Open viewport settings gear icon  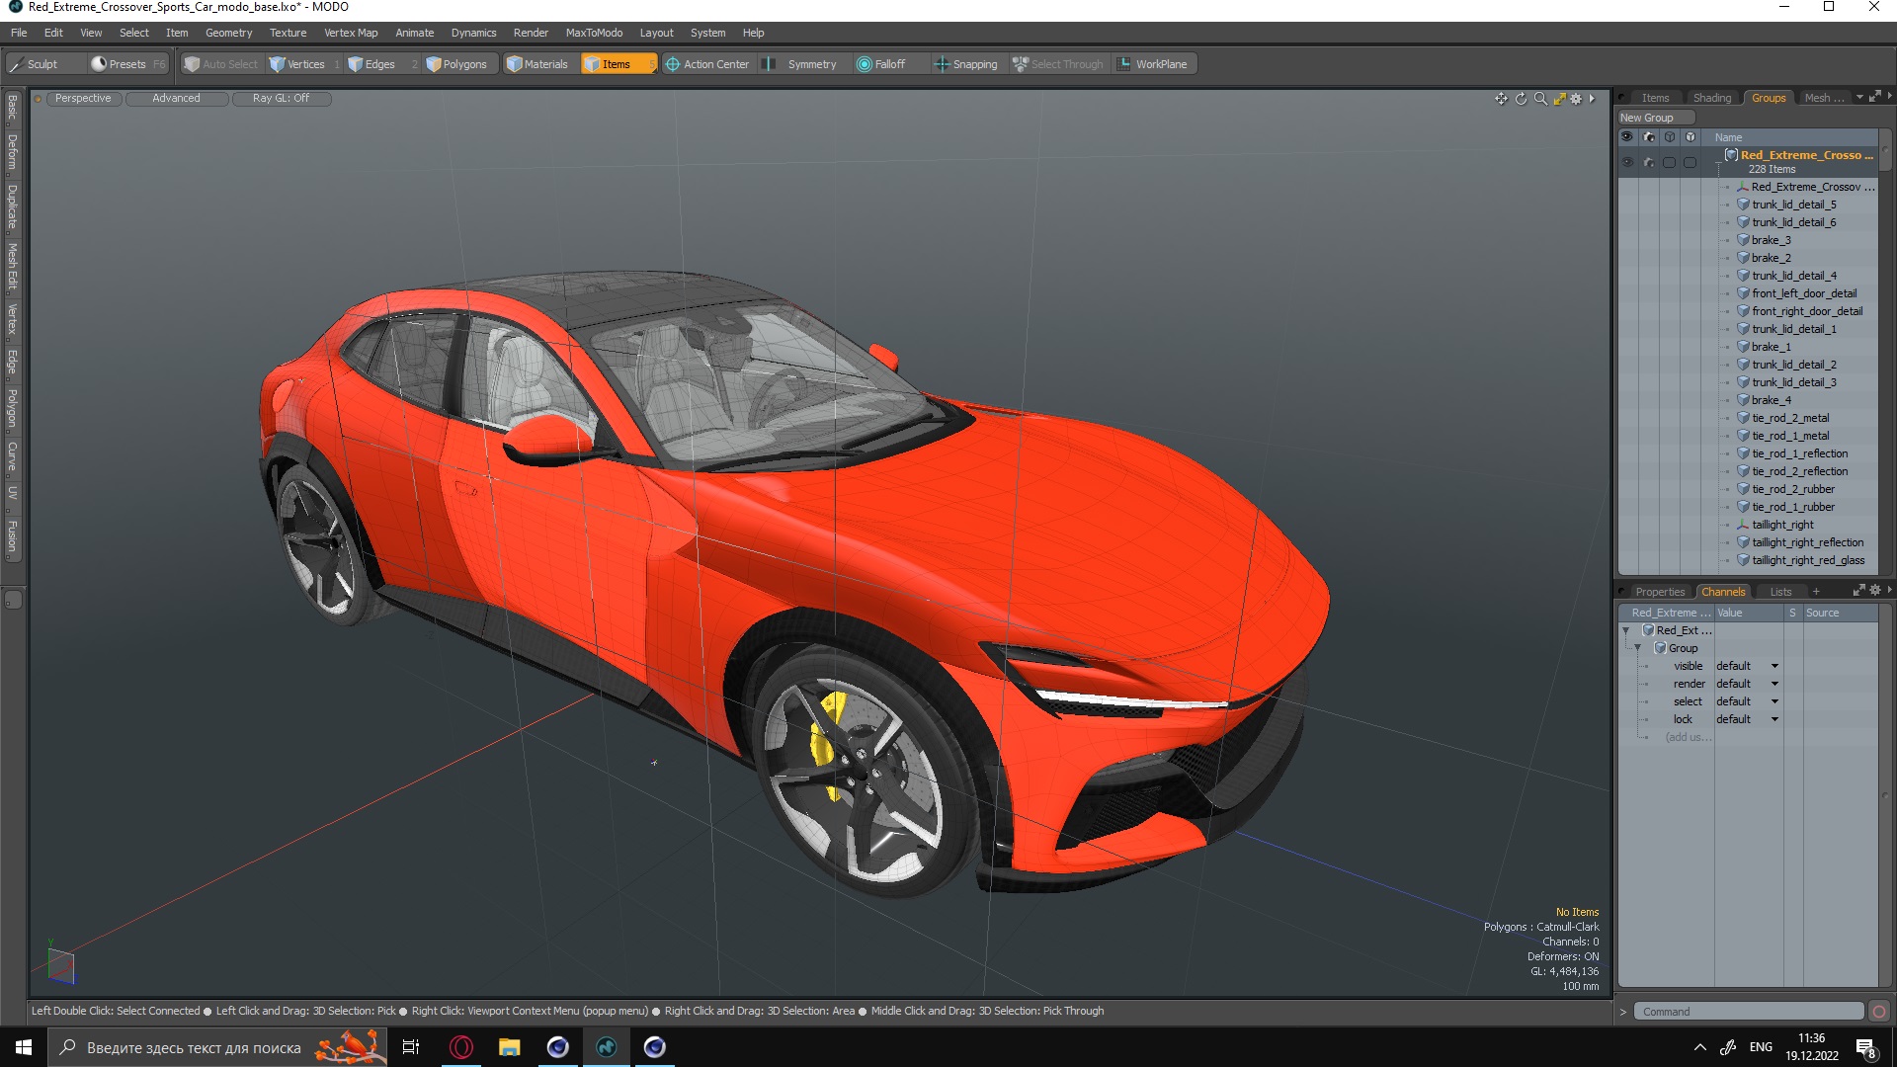coord(1577,99)
